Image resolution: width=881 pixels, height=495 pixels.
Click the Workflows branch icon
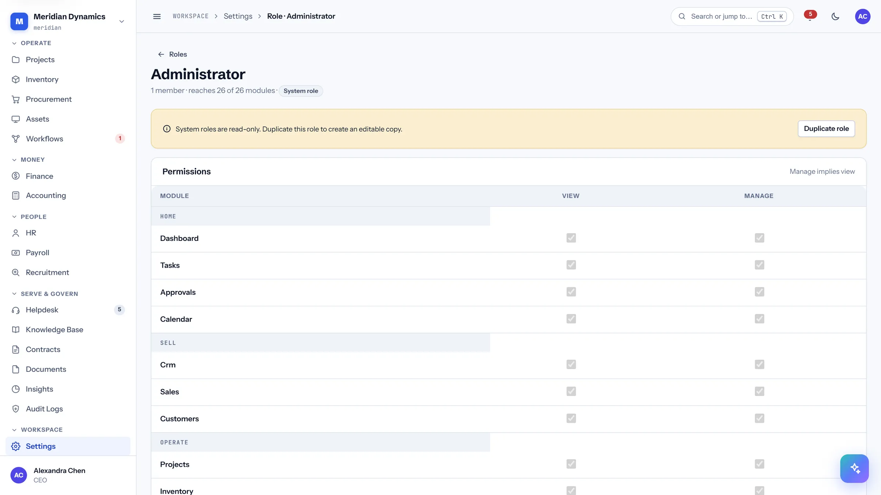(16, 139)
